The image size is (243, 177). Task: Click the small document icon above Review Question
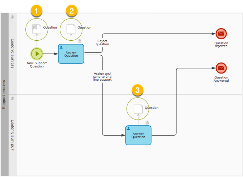click(x=80, y=41)
